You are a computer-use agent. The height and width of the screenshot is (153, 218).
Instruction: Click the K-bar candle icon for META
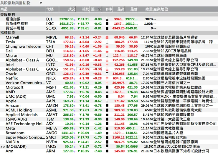coord(107,128)
